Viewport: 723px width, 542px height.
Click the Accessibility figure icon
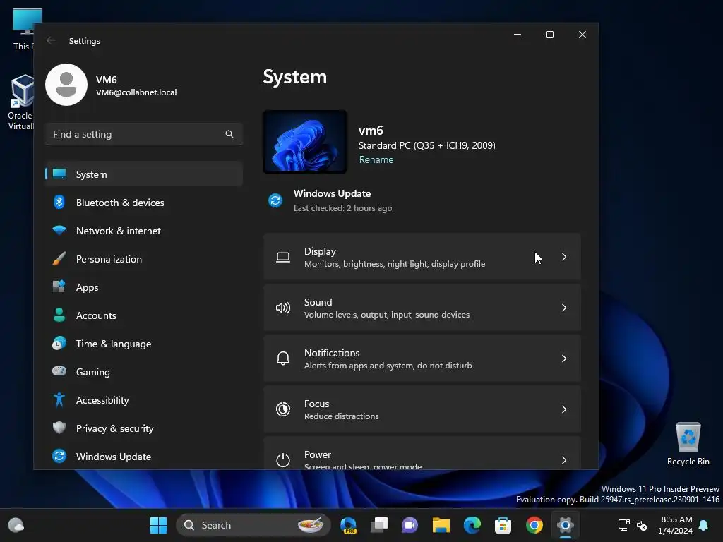point(59,399)
